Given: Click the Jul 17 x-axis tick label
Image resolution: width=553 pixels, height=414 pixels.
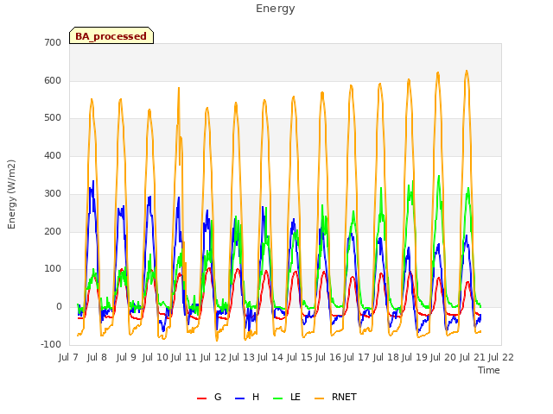Looking at the screenshot, I should tap(357, 357).
